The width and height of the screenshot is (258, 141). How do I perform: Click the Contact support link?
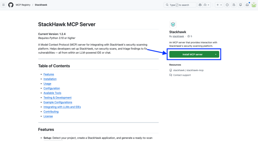(182, 75)
